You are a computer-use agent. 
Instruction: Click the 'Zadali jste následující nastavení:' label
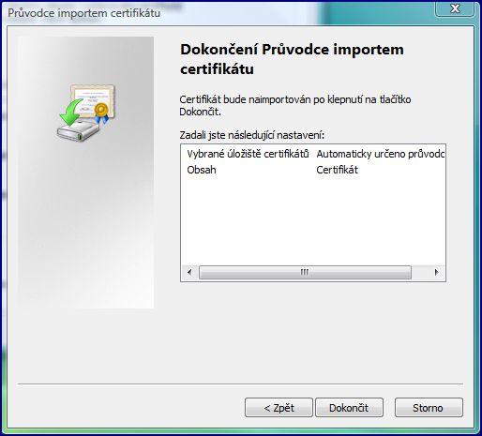point(252,135)
